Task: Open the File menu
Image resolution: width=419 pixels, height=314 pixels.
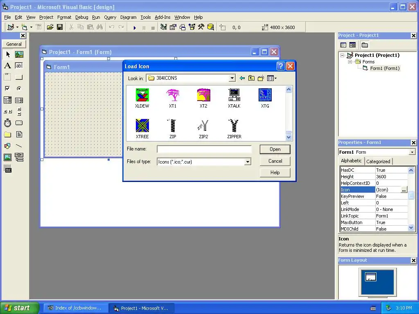Action: click(x=7, y=17)
